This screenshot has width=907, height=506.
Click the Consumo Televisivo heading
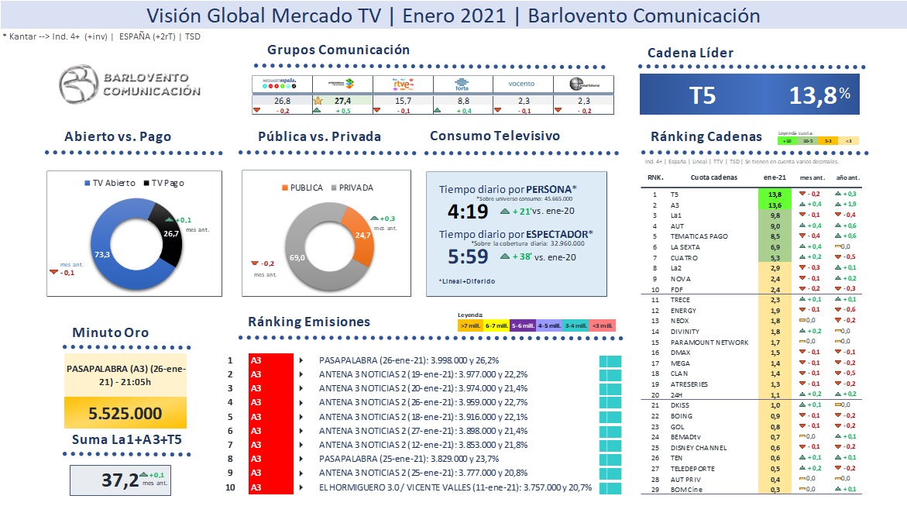495,136
